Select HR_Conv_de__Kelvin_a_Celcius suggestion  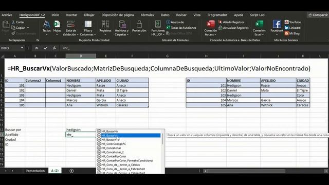[x=129, y=165]
